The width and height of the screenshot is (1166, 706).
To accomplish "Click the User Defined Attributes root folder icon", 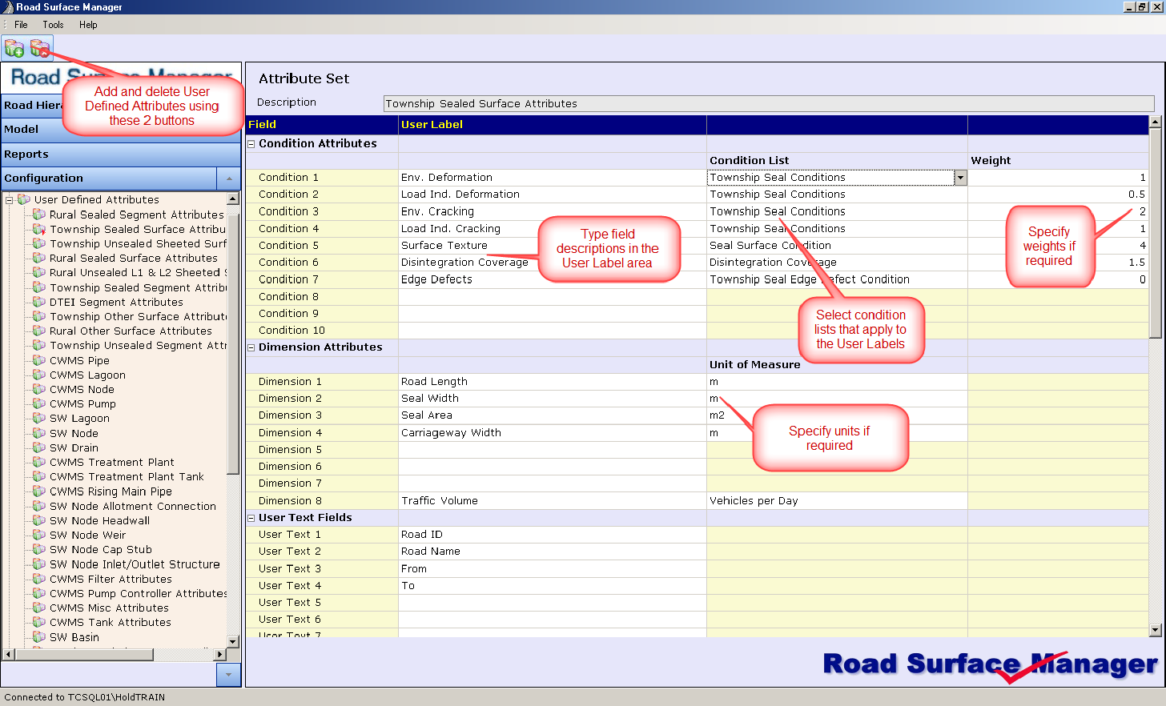I will click(24, 199).
